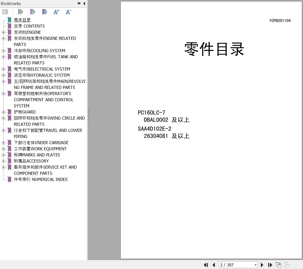Jump to 回转环和相关零件SWING CIRCLE bookmark
Screen dimensions: 303x269
[x=49, y=121]
